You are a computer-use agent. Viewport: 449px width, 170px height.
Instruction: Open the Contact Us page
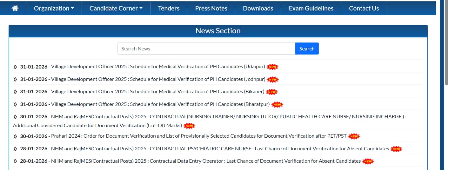364,9
